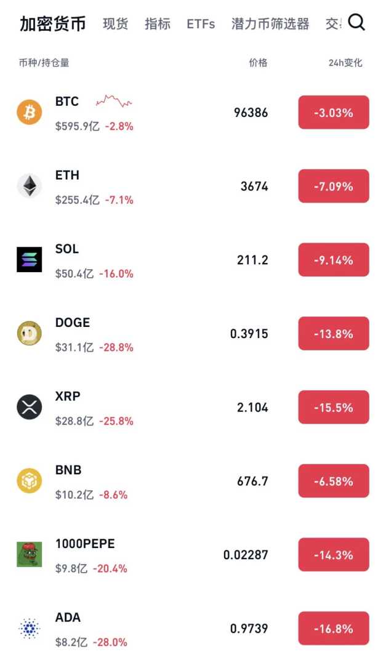Tap the Ethereum diamond logo
The image size is (386, 665).
click(30, 186)
